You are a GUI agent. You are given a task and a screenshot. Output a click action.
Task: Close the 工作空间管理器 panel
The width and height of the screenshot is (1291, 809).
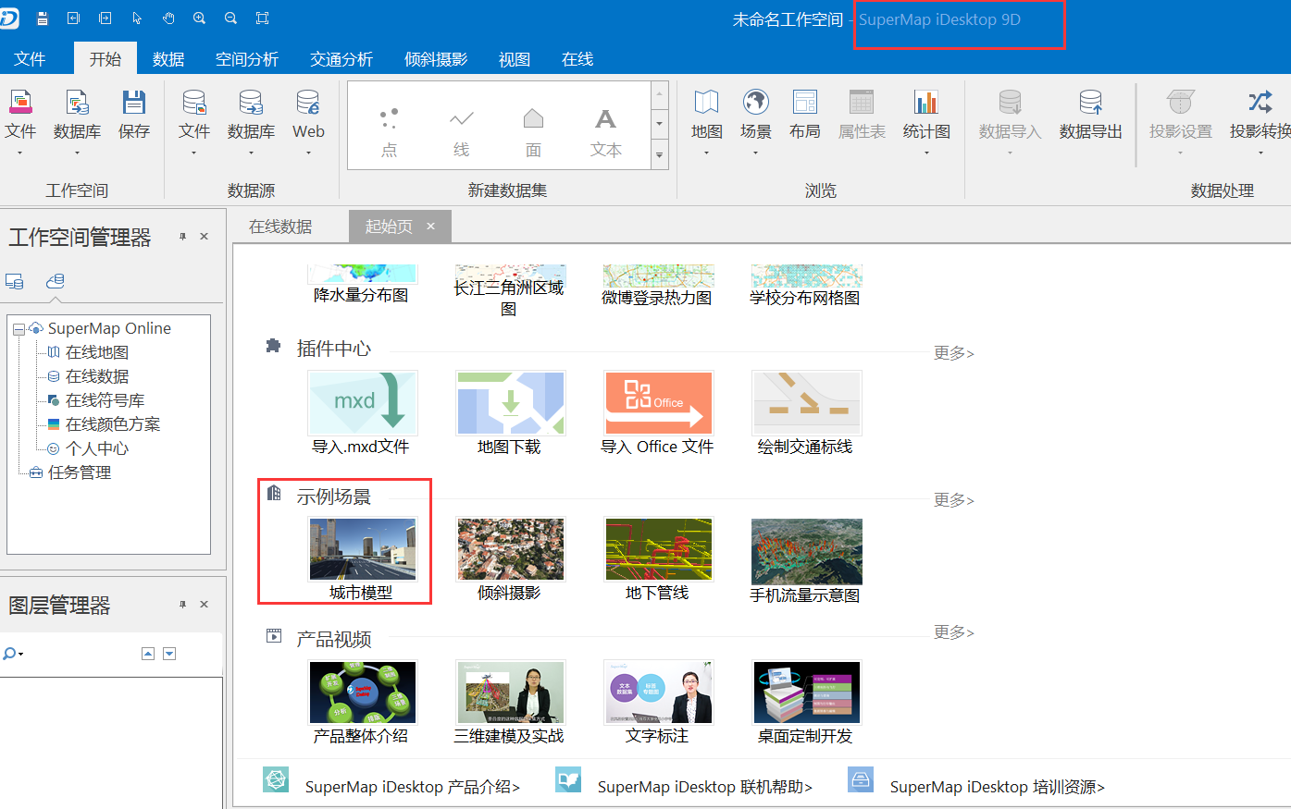205,237
